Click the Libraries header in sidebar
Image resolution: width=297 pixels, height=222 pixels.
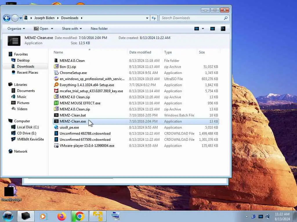click(21, 85)
